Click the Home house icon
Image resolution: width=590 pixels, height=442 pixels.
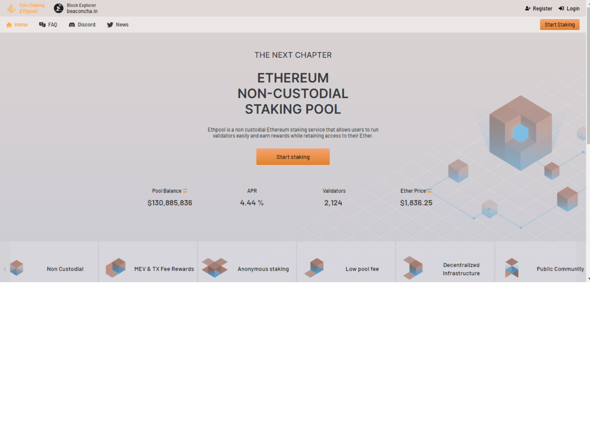9,25
